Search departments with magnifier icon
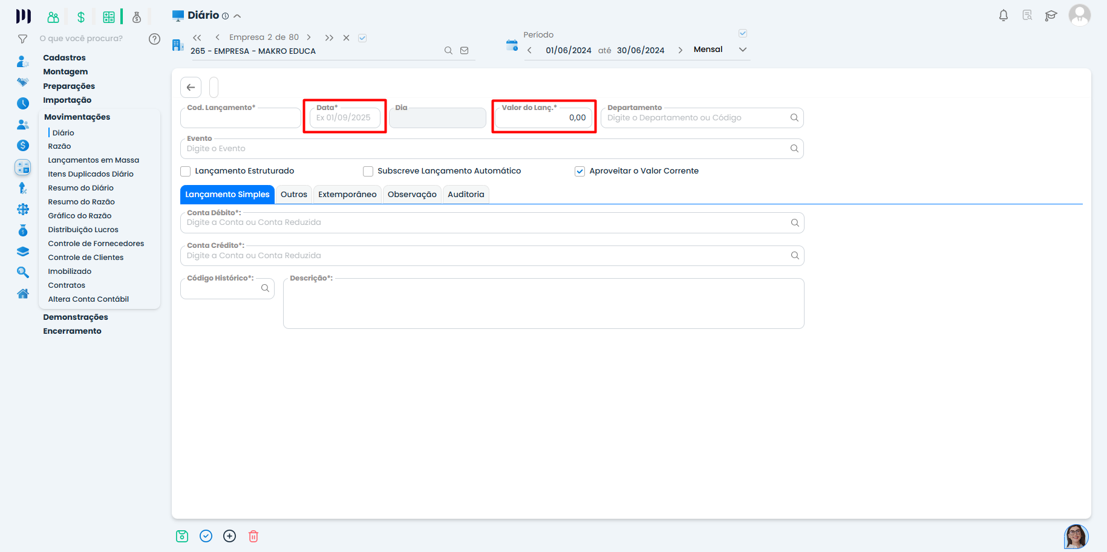 pyautogui.click(x=794, y=118)
